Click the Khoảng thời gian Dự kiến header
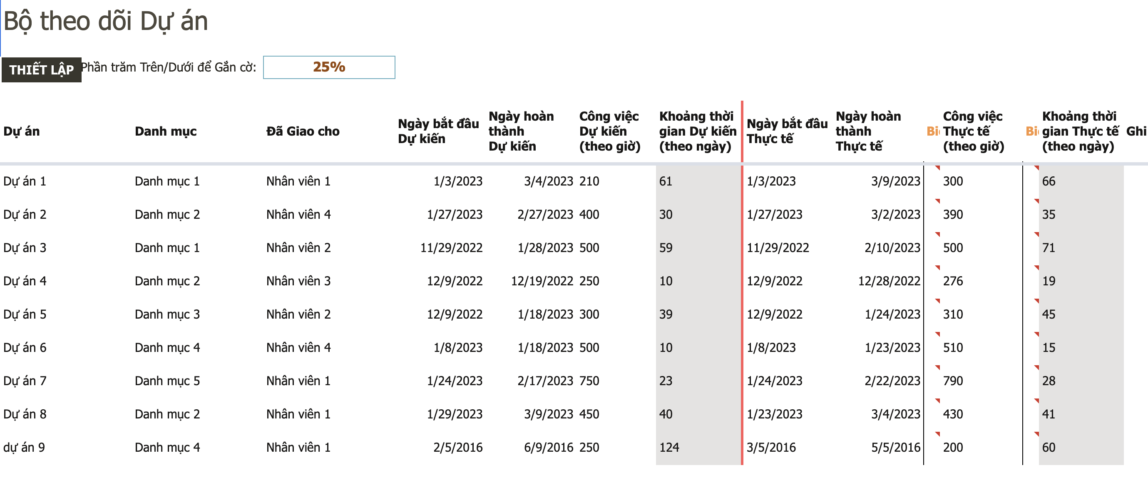The width and height of the screenshot is (1148, 490). [698, 131]
